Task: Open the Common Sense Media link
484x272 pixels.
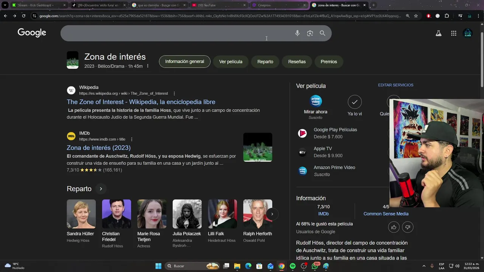Action: [386, 214]
